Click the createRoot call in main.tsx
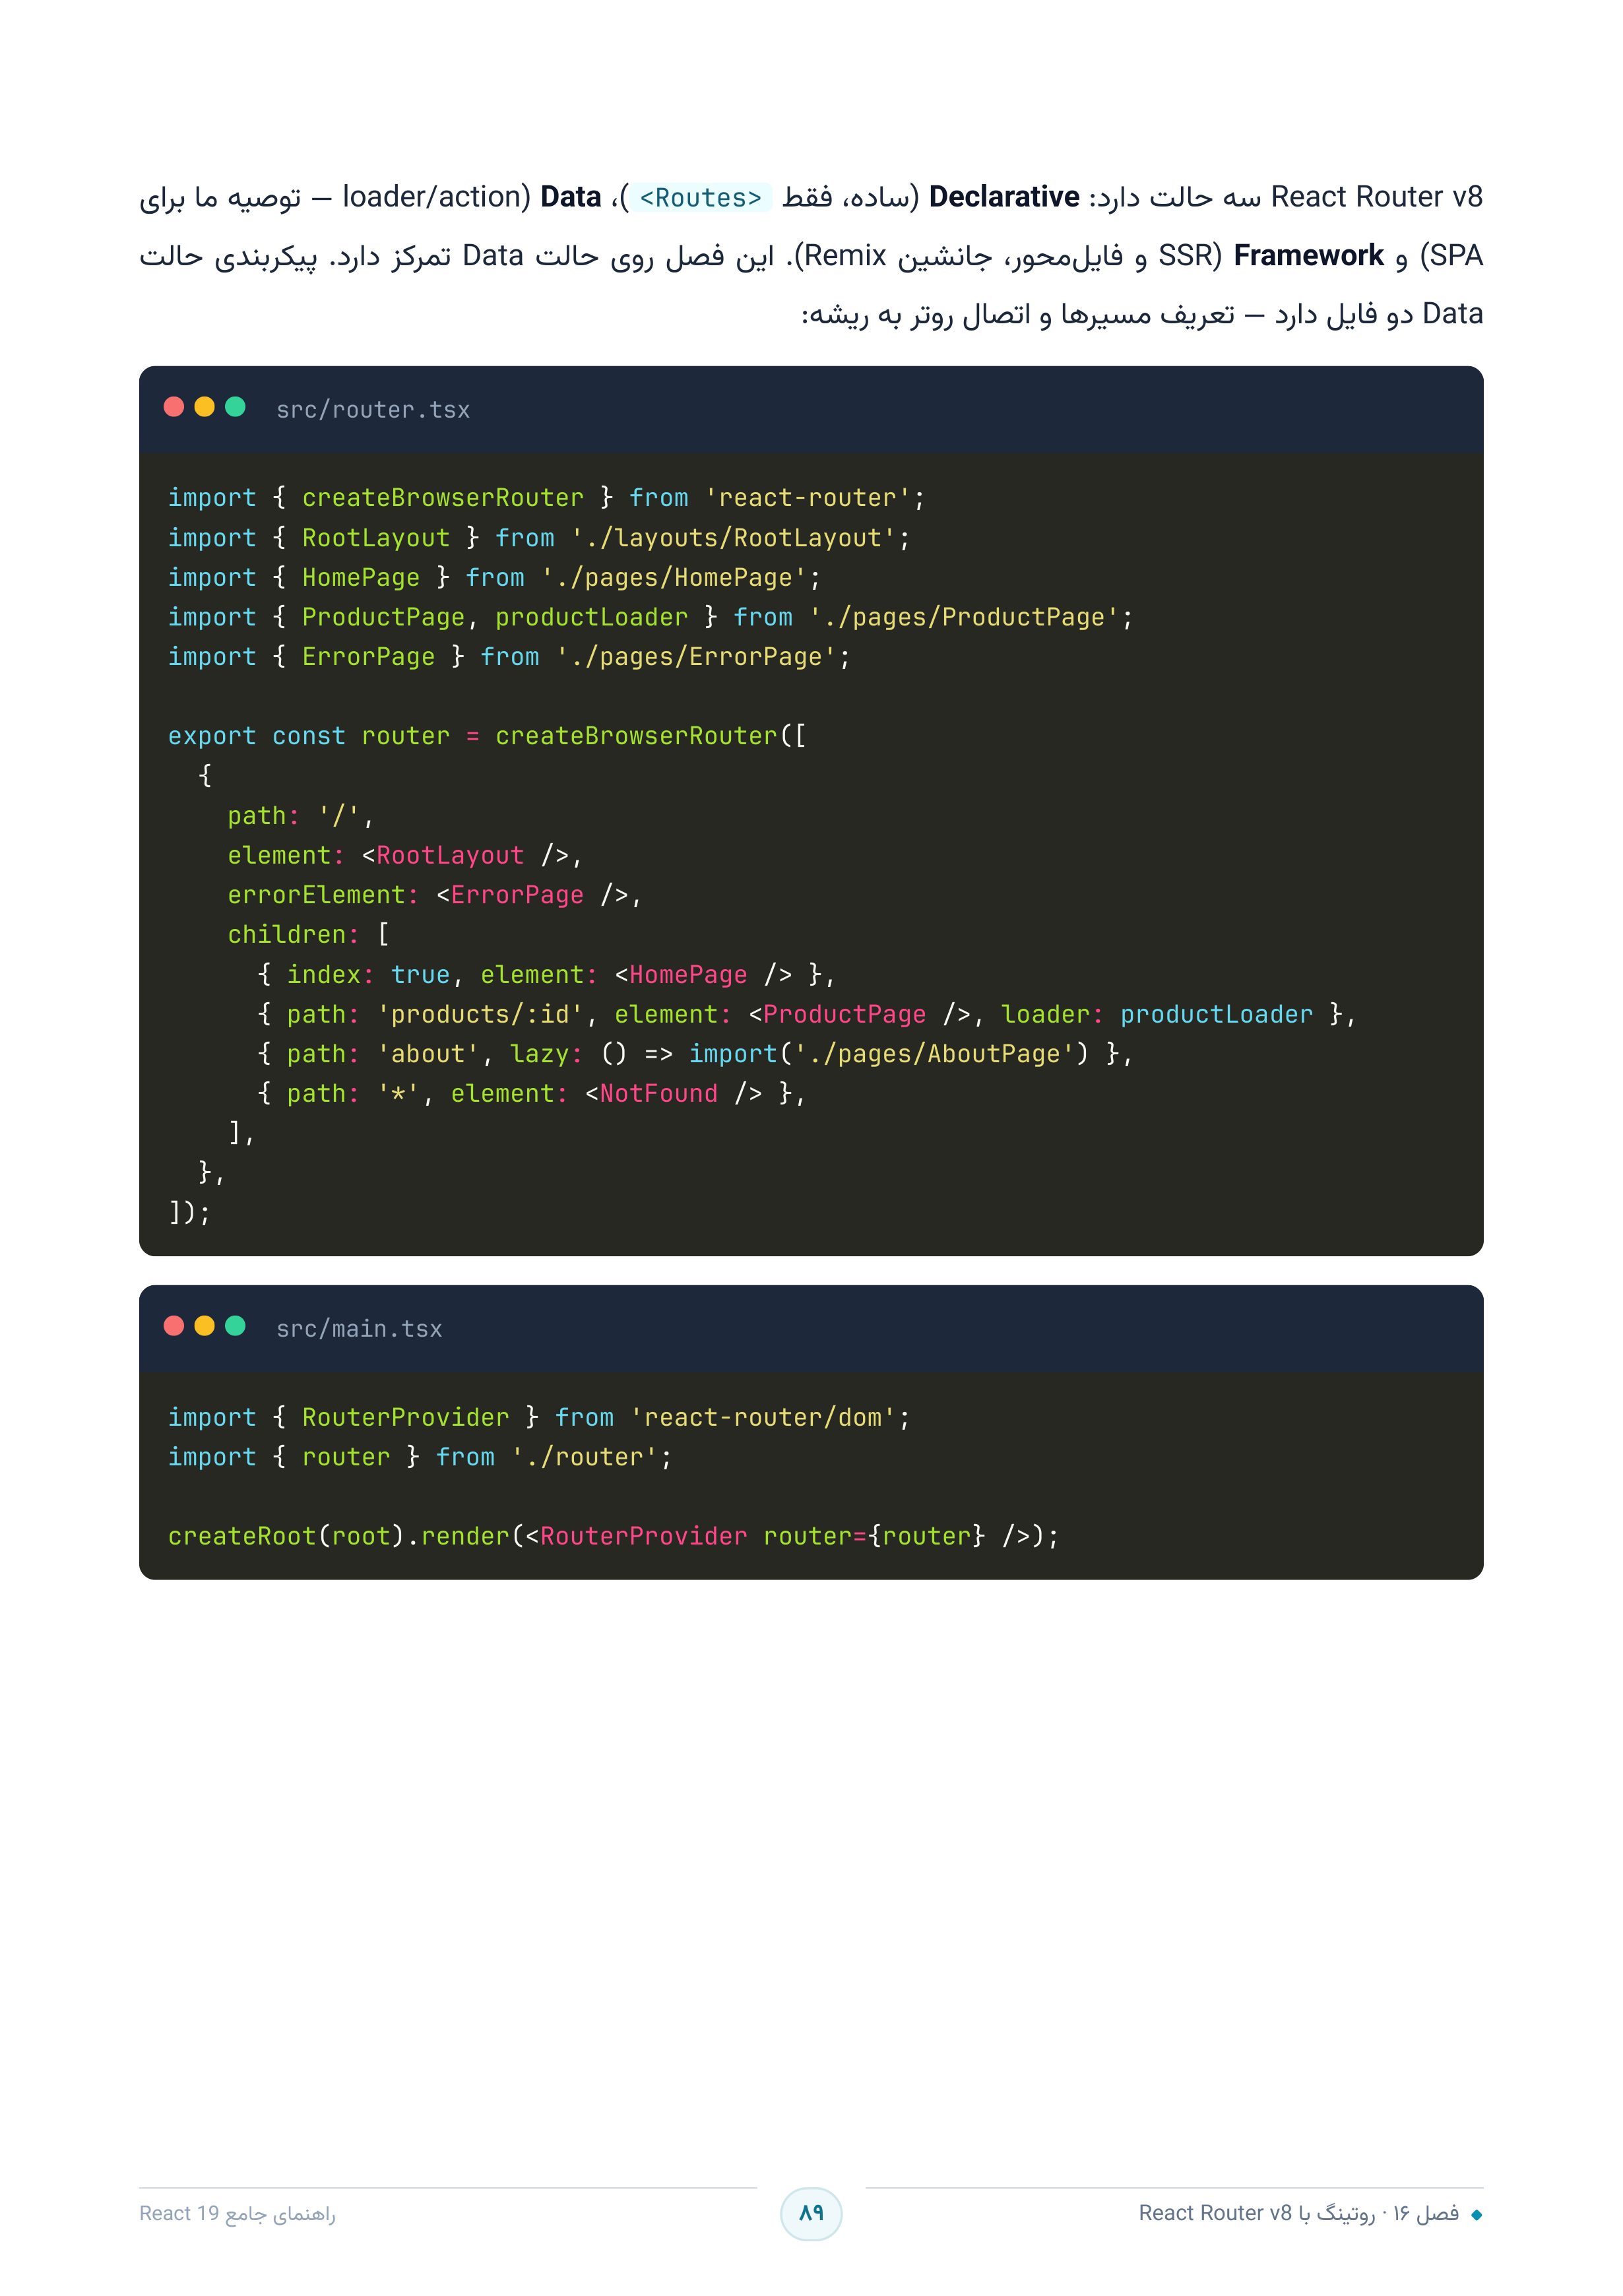 (242, 1536)
